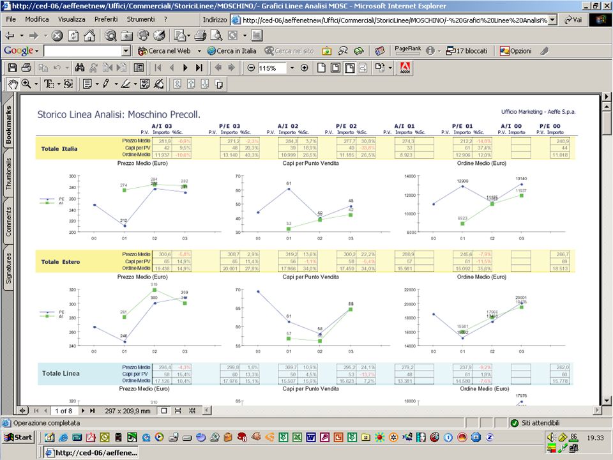Select the Spell Check tool icon
This screenshot has height=460, width=613.
click(145, 84)
